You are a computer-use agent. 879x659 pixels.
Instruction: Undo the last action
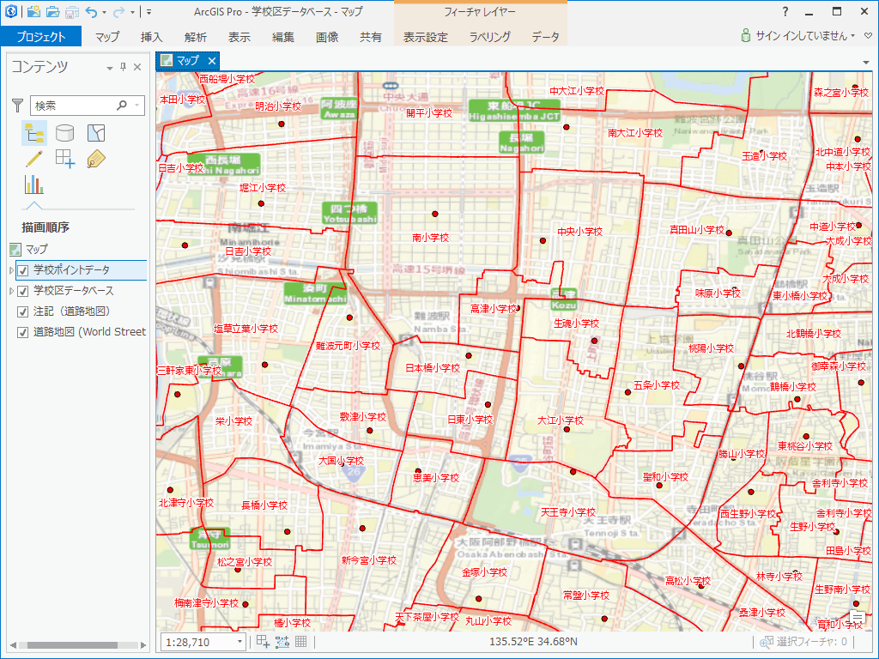click(x=91, y=11)
